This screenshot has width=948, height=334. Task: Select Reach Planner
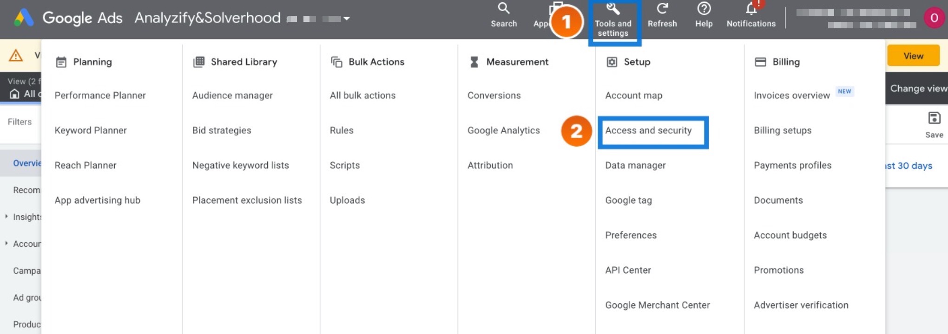(x=86, y=165)
